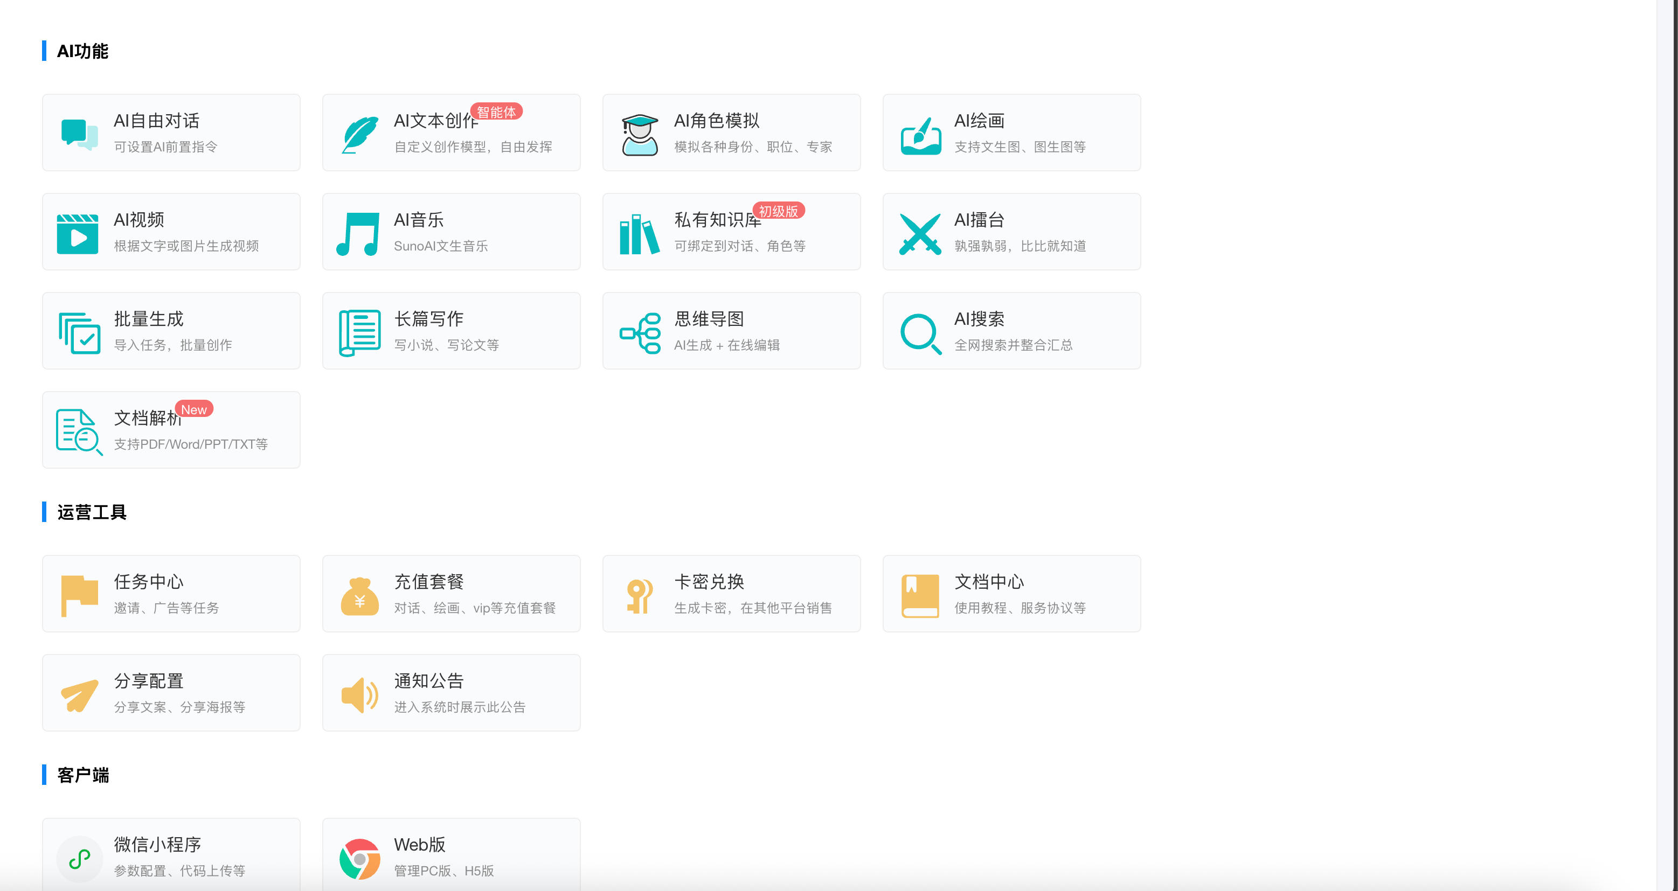Click the 参数配置、代码上传等 description
Image resolution: width=1678 pixels, height=891 pixels.
tap(180, 871)
